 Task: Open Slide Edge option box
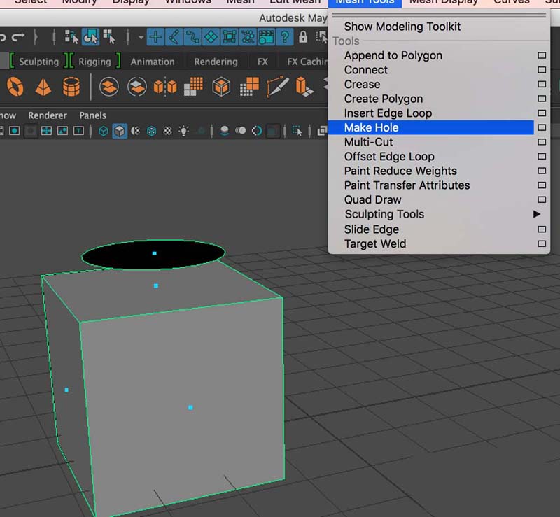point(542,229)
